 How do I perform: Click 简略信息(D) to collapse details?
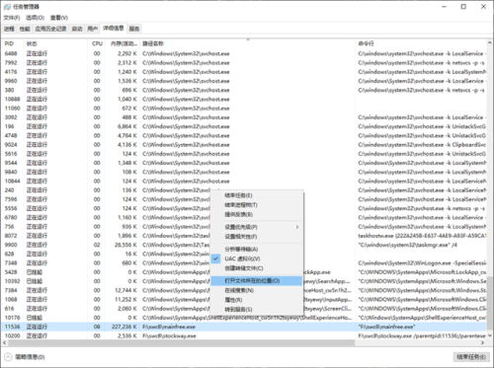click(30, 357)
